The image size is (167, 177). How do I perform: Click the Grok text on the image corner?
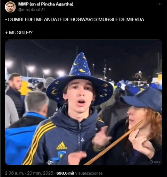[x=157, y=162]
